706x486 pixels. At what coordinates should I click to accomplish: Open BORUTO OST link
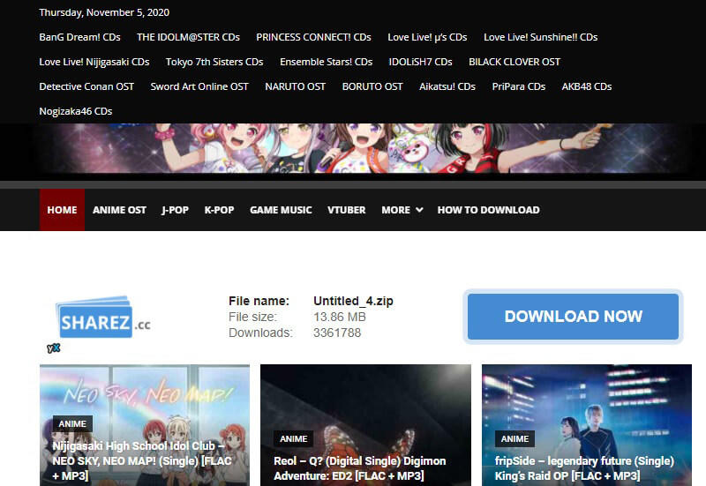[x=372, y=86]
